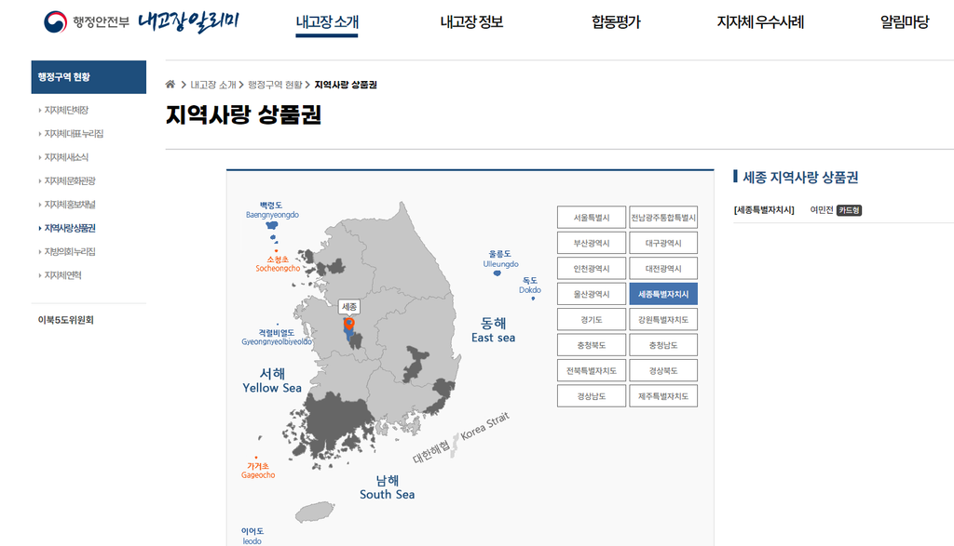Select 전북특별자치도 region button
954x546 pixels.
pos(592,370)
